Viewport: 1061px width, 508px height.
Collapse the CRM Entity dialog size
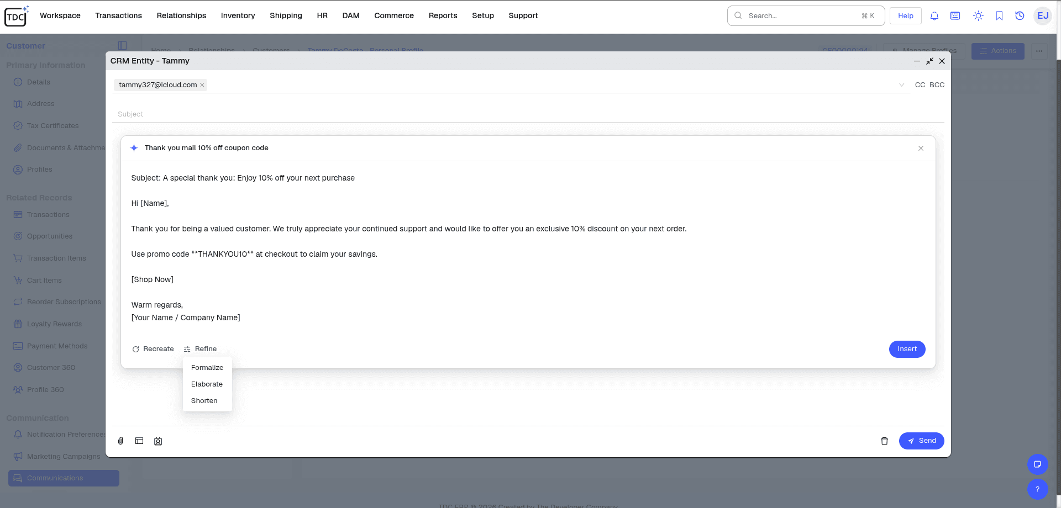click(929, 61)
